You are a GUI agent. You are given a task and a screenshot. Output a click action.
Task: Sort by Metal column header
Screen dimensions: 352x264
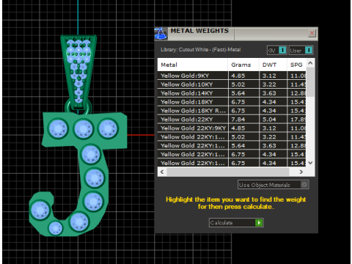point(193,65)
